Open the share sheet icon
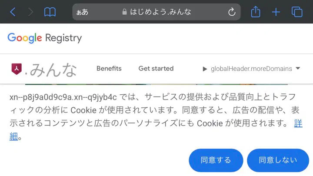 256,12
